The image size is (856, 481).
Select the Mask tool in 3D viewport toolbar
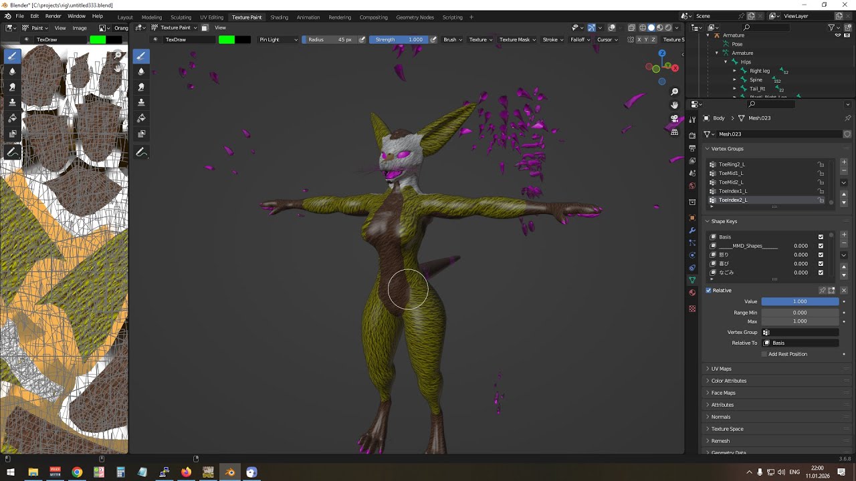[141, 134]
